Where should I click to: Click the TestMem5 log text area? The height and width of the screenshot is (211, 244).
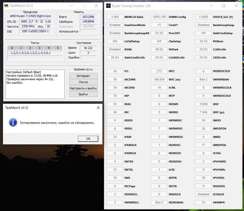[35, 84]
